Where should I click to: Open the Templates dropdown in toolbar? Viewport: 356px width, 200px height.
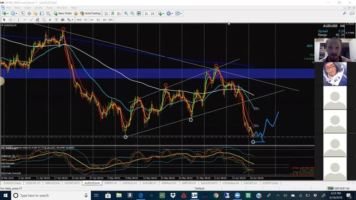[179, 13]
